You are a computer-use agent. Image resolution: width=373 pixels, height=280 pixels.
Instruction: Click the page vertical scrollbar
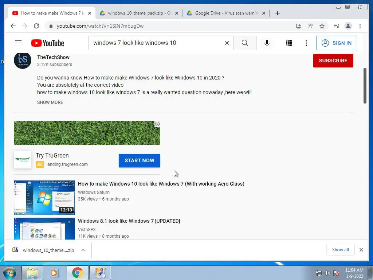click(365, 86)
